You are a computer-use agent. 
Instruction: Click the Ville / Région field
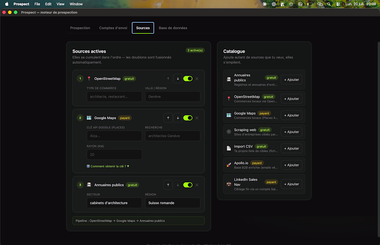tap(172, 96)
